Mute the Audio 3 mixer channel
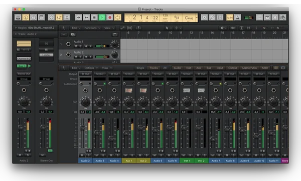 click(x=96, y=155)
